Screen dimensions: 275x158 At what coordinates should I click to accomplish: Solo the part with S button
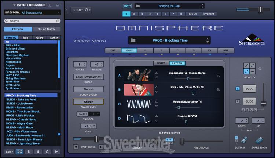(x=101, y=147)
